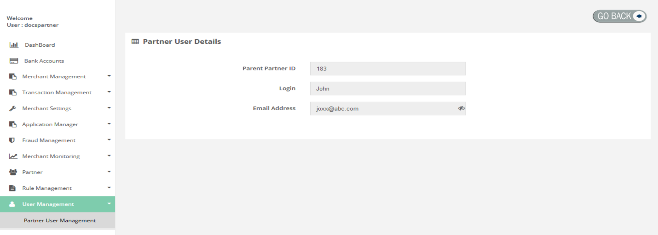Open Partner User Management submenu item
This screenshot has width=658, height=235.
[60, 220]
